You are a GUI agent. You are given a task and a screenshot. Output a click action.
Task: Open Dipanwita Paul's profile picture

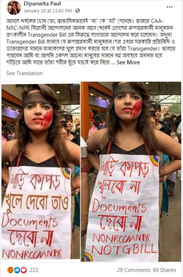coord(14,8)
